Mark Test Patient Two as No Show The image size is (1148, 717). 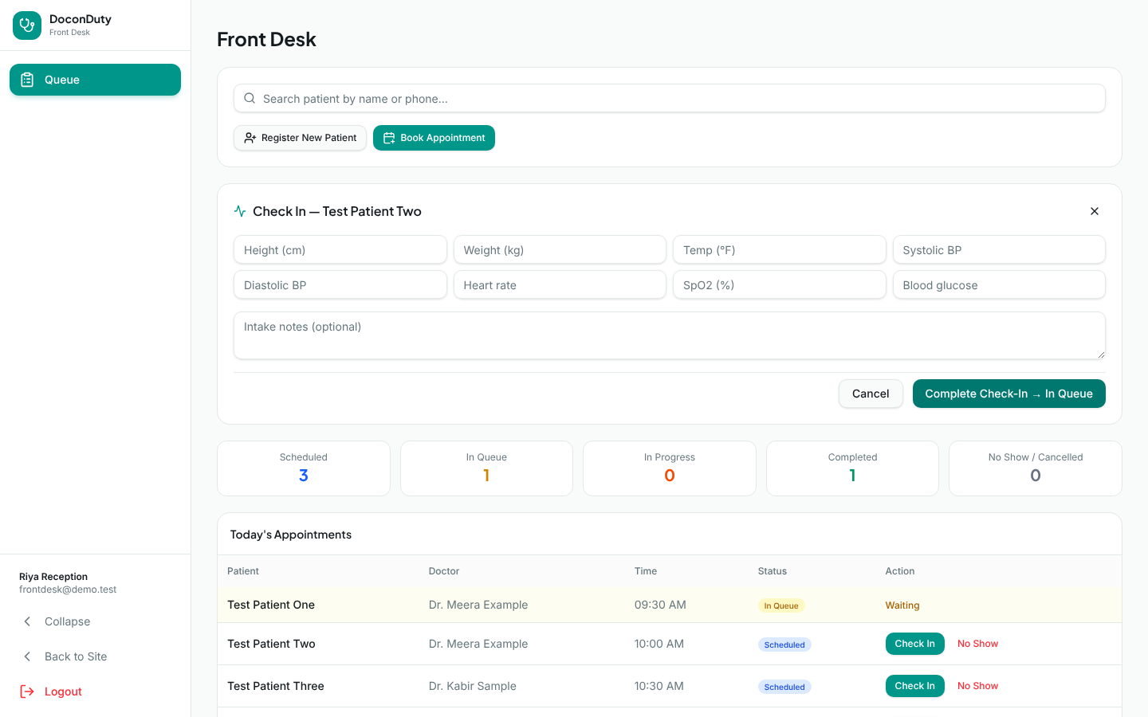pyautogui.click(x=977, y=644)
